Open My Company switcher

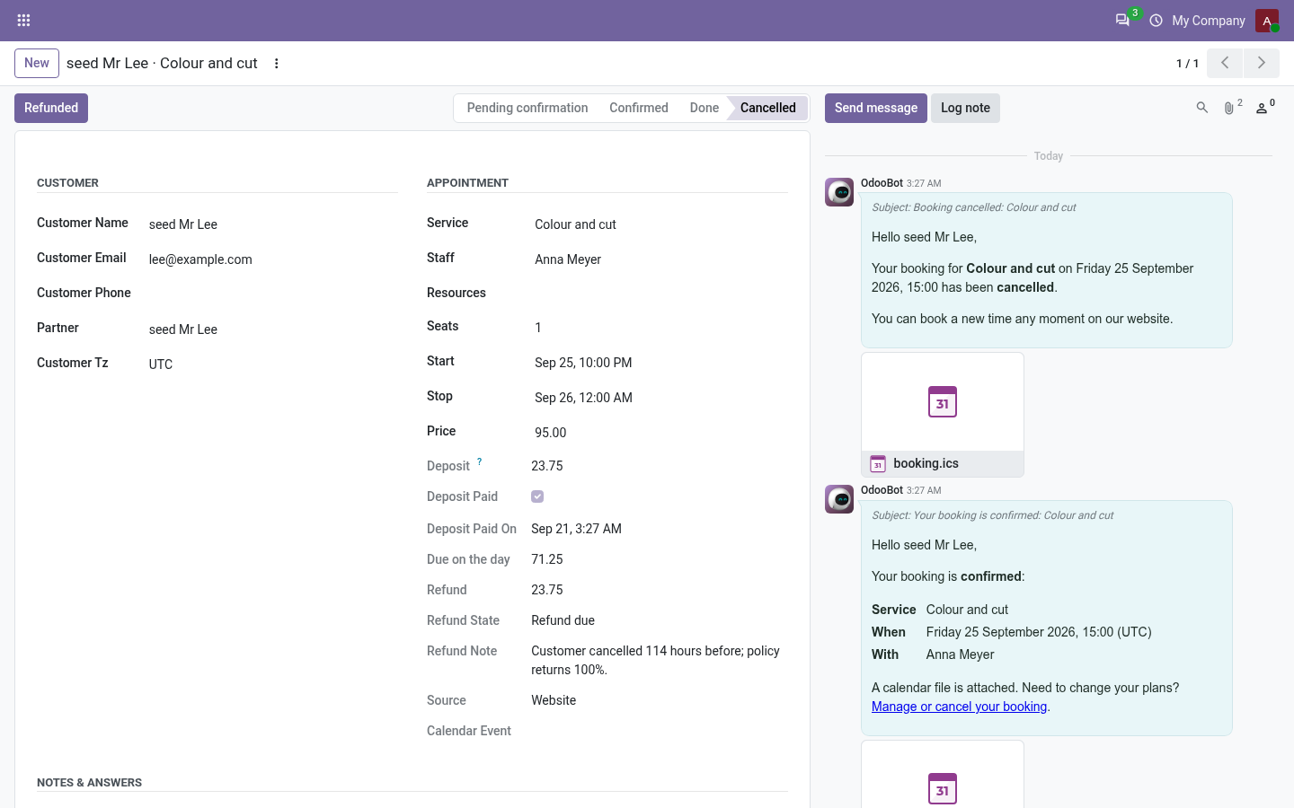click(1209, 20)
